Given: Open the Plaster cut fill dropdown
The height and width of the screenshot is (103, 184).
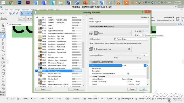Looking at the screenshot, I should pos(113,33).
